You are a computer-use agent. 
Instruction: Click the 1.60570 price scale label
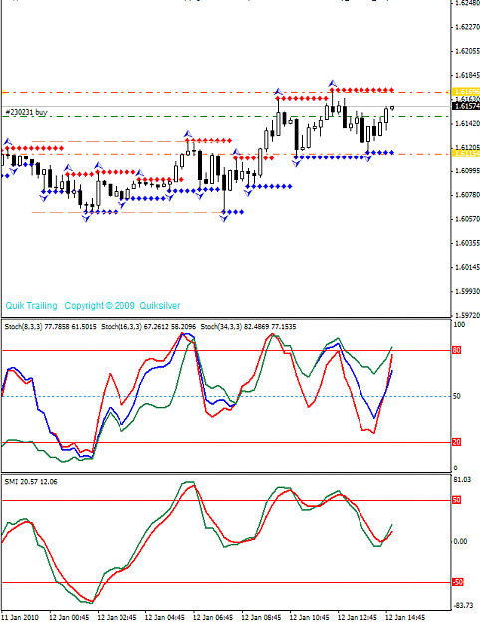(x=467, y=219)
